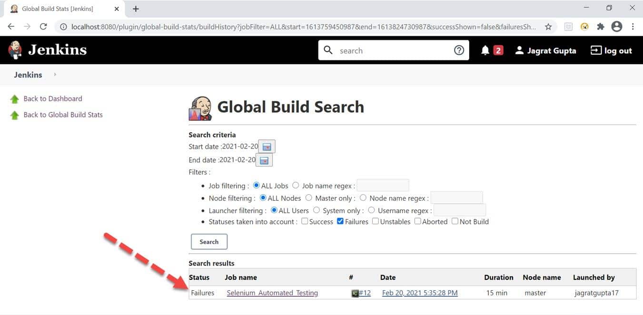
Task: Select ALL Nodes radio button
Action: (x=263, y=197)
